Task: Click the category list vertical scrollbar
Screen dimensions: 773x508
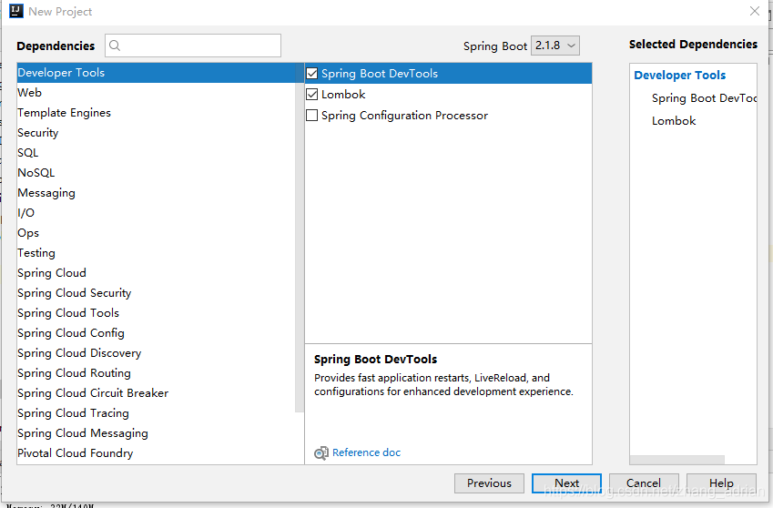Action: click(300, 238)
